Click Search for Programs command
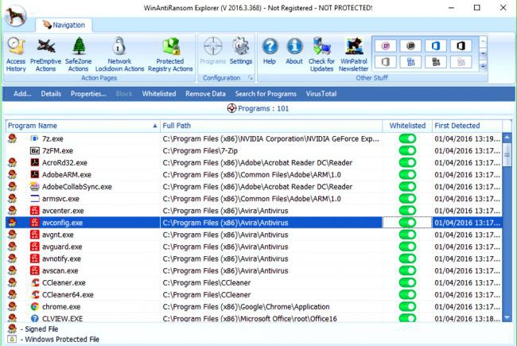This screenshot has height=346, width=517. [266, 94]
